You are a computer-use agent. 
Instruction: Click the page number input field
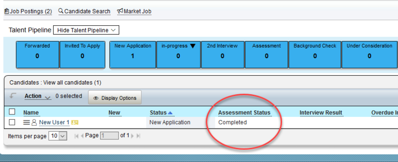110,136
